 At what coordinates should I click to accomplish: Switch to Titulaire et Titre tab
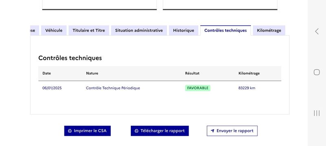(89, 30)
